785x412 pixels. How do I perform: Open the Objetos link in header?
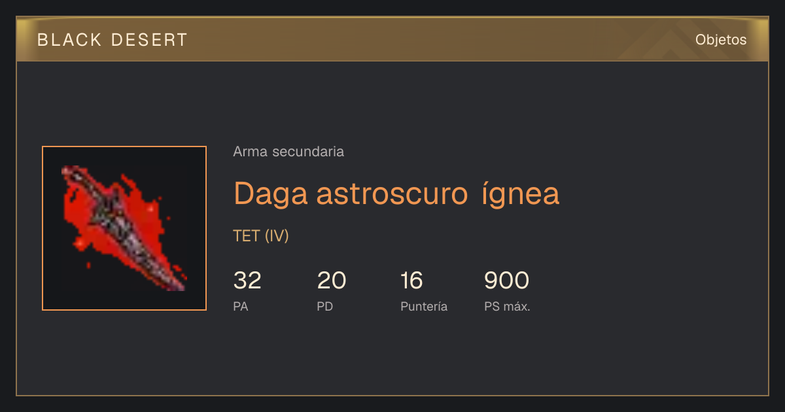click(x=721, y=40)
